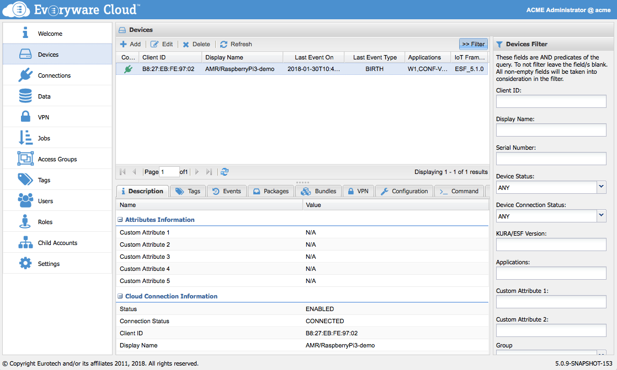Click the horizontal splitter handle between panels
617x370 pixels.
pos(302,182)
